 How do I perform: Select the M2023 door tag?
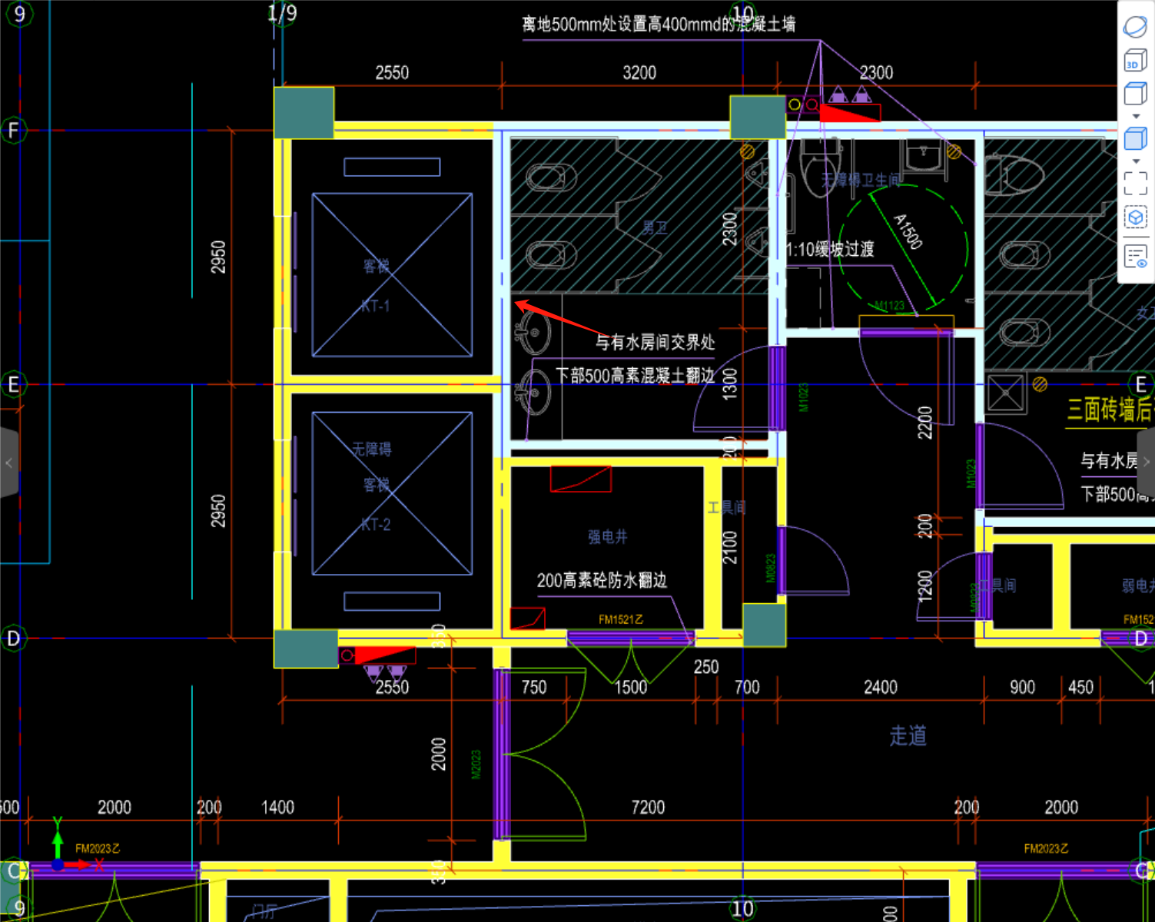click(476, 764)
